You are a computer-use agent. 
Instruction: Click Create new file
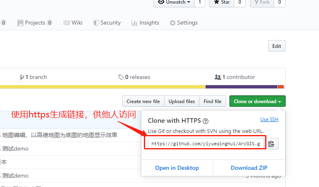tap(143, 101)
